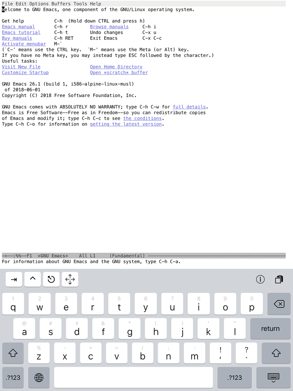The height and width of the screenshot is (391, 293).
Task: Tap the right shift key
Action: click(x=276, y=353)
